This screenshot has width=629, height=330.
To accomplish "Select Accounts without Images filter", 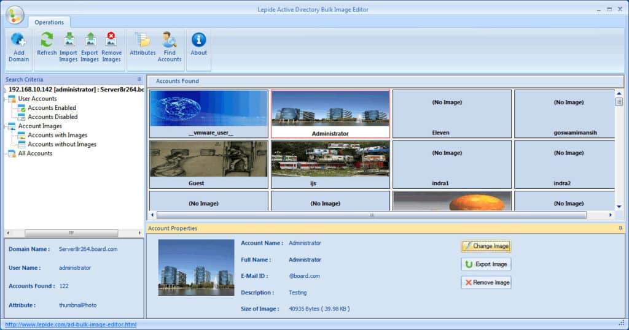I will pos(62,144).
